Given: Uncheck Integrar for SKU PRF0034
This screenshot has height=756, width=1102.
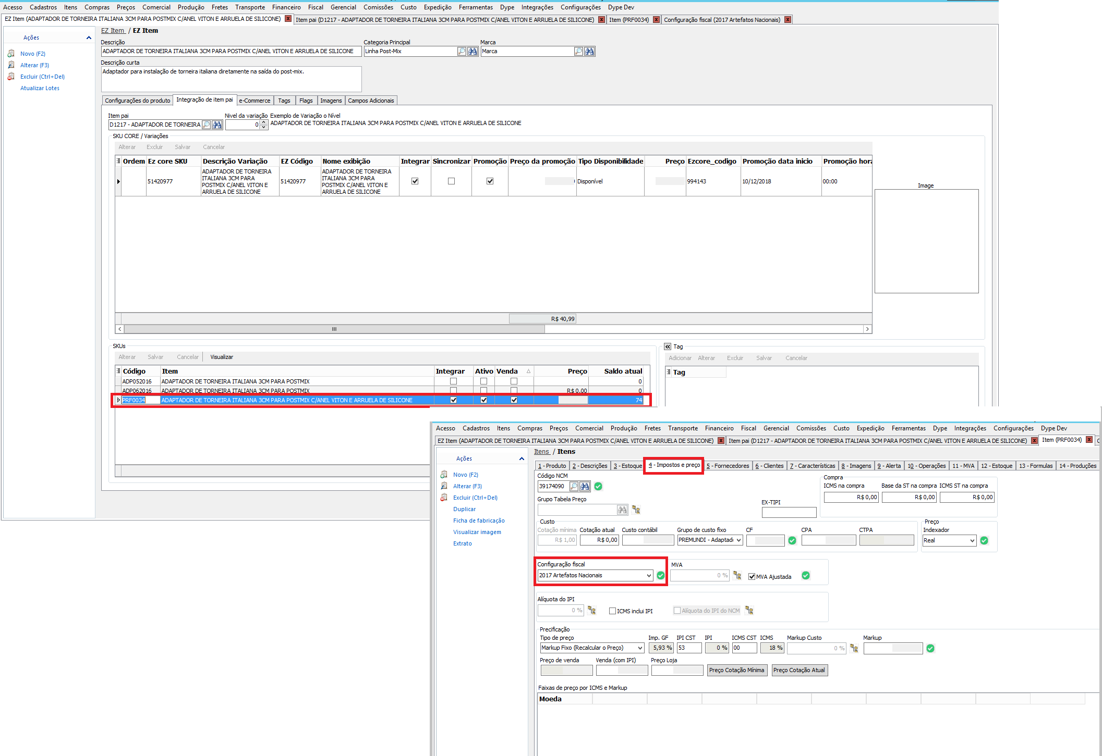Looking at the screenshot, I should [x=453, y=400].
